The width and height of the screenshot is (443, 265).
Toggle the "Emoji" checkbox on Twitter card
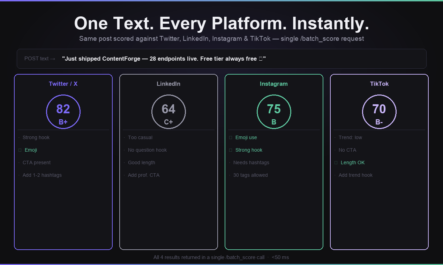[20, 150]
